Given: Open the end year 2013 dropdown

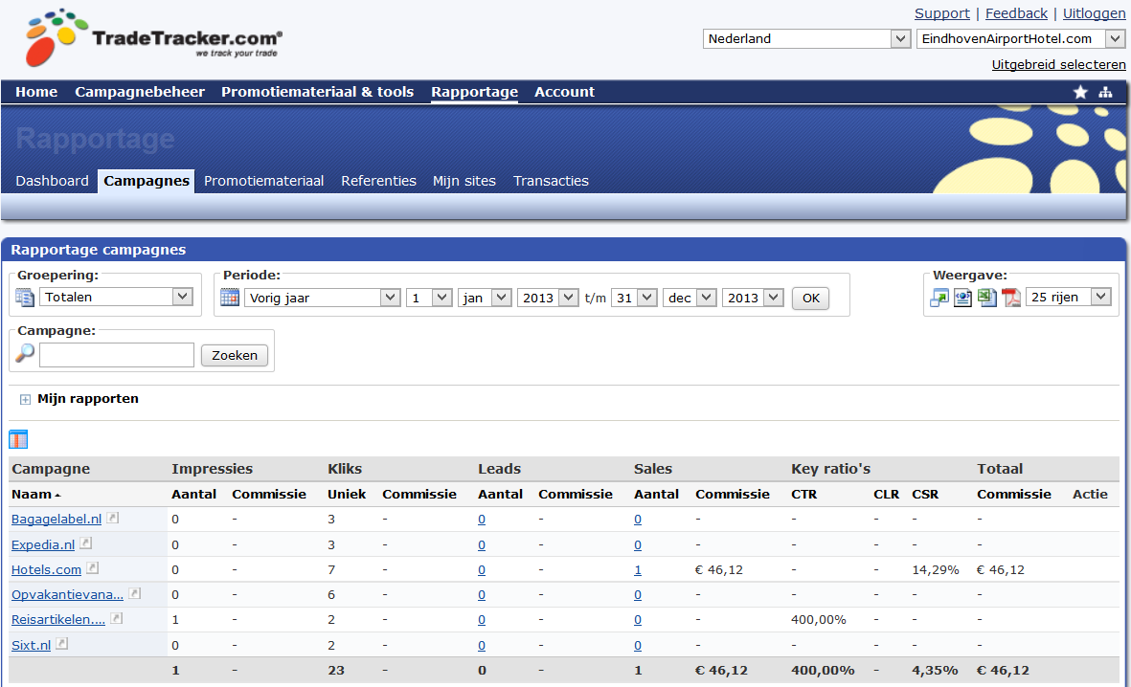Looking at the screenshot, I should 753,298.
